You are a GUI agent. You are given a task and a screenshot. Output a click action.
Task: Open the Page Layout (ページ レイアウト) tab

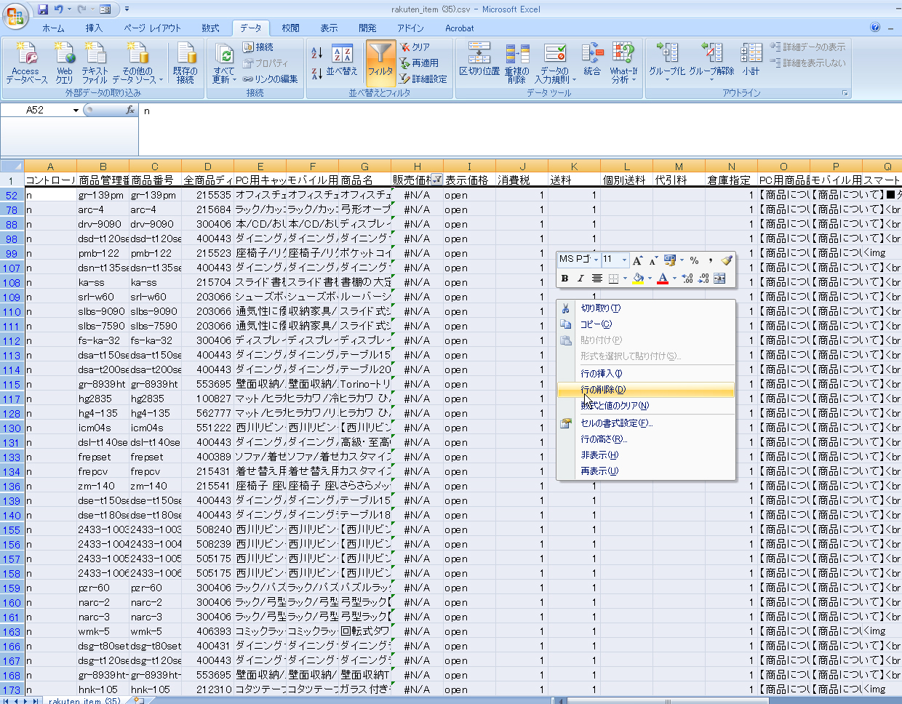[x=152, y=28]
